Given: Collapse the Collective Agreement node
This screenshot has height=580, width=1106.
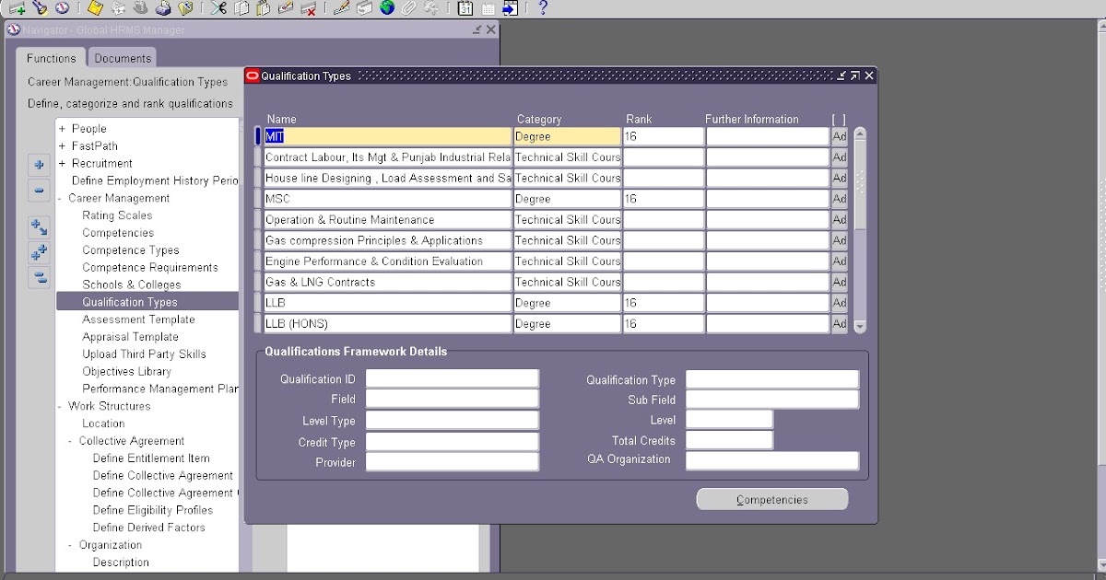Looking at the screenshot, I should (x=71, y=442).
